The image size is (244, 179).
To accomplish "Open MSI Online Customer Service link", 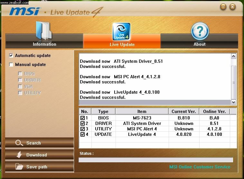I will click(x=200, y=167).
